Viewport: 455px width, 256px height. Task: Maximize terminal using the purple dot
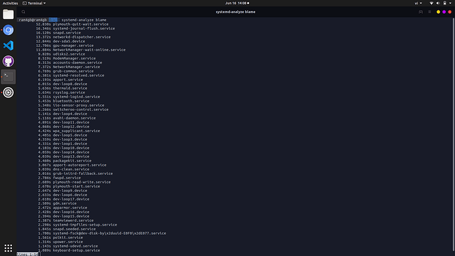point(444,12)
